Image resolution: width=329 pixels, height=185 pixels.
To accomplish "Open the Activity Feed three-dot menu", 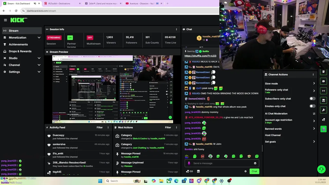I will click(x=108, y=127).
